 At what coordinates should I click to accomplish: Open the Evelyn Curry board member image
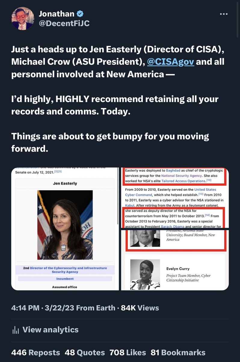pyautogui.click(x=175, y=259)
